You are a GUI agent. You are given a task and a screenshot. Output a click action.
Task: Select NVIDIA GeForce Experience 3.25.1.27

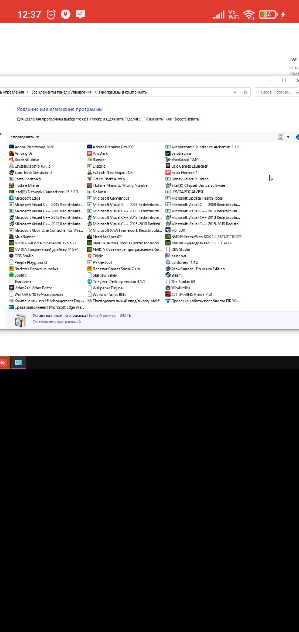pyautogui.click(x=43, y=243)
